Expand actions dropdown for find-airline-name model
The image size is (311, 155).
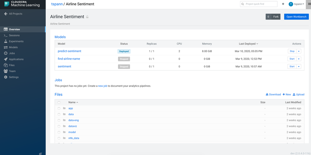(x=299, y=59)
